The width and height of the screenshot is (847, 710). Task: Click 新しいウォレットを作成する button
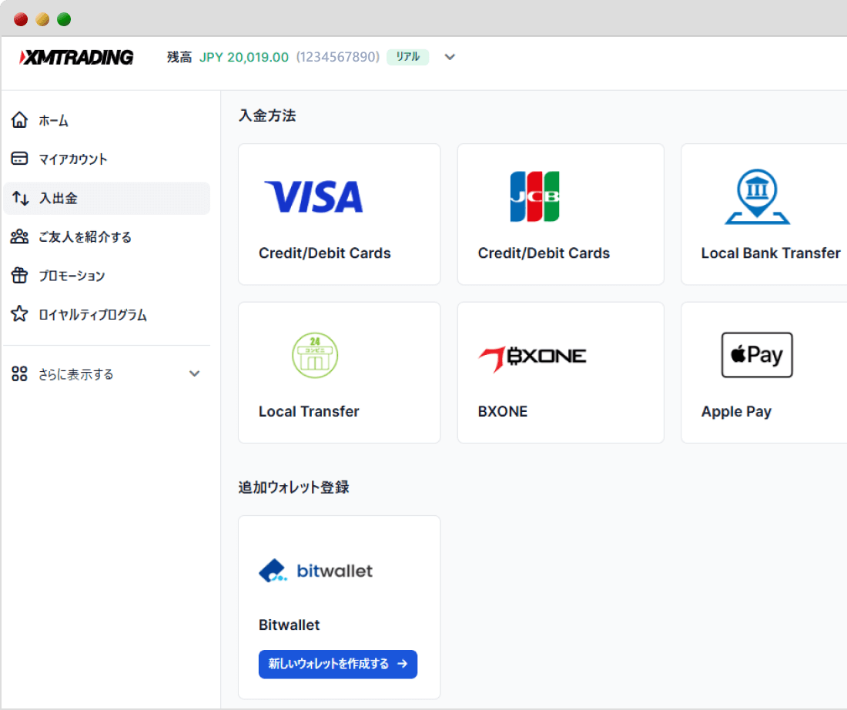(338, 664)
